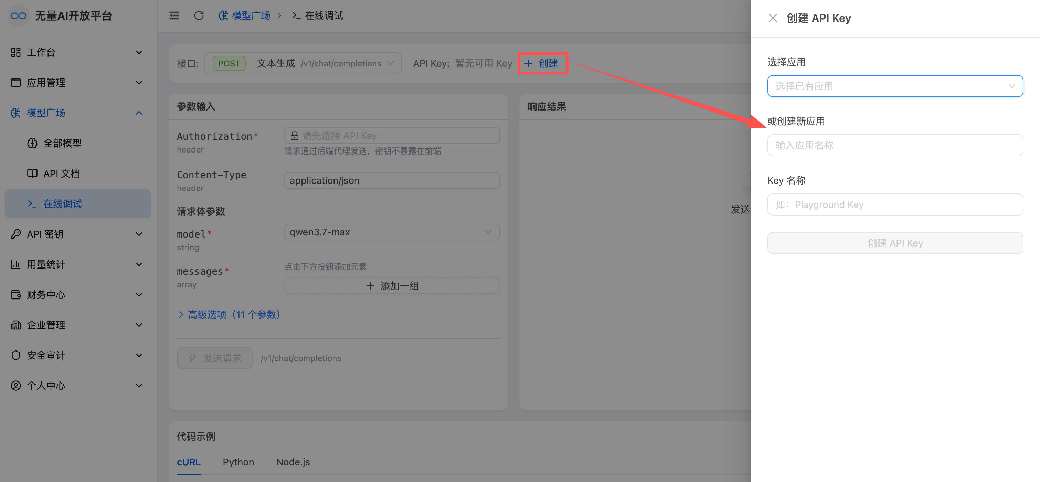
Task: Click the 请求体参数 heading
Action: (201, 211)
